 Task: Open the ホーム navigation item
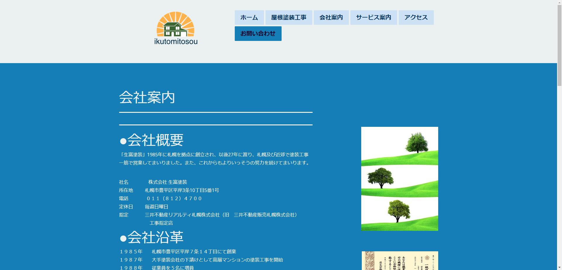(249, 18)
